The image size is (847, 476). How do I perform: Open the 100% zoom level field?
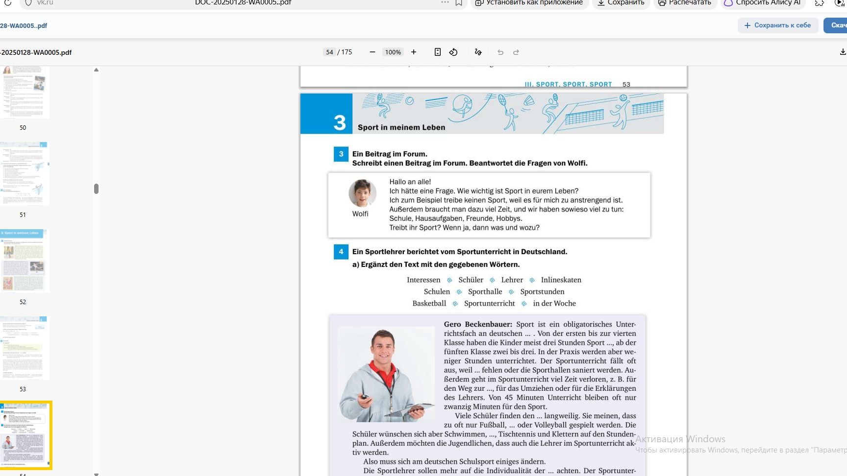point(393,52)
